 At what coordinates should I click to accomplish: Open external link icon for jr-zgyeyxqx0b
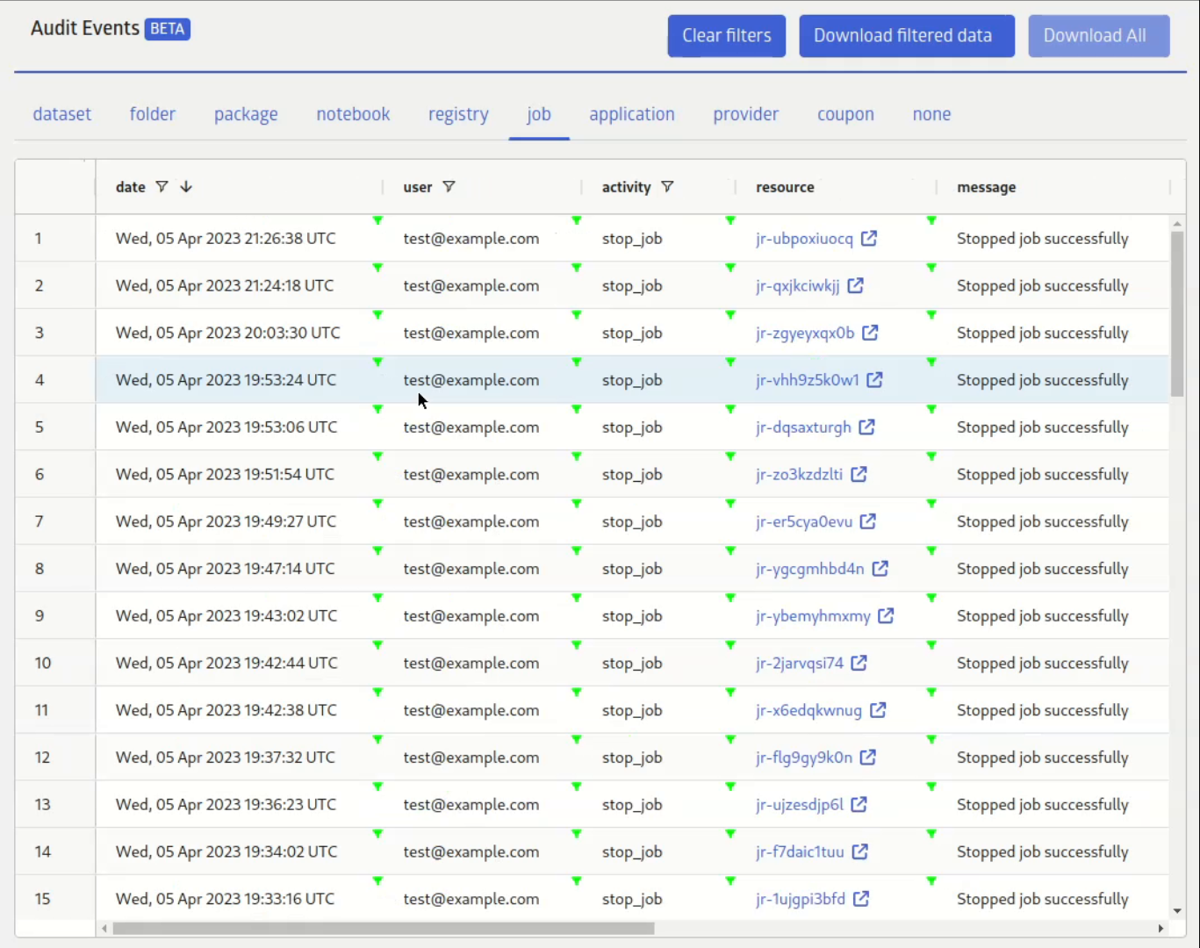pos(870,333)
